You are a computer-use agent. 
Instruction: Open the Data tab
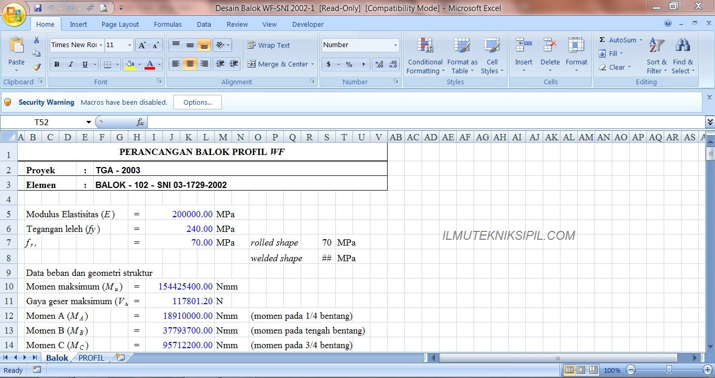click(204, 24)
